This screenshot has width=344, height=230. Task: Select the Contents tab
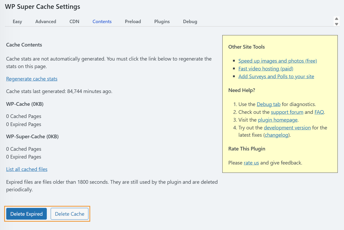tap(102, 22)
